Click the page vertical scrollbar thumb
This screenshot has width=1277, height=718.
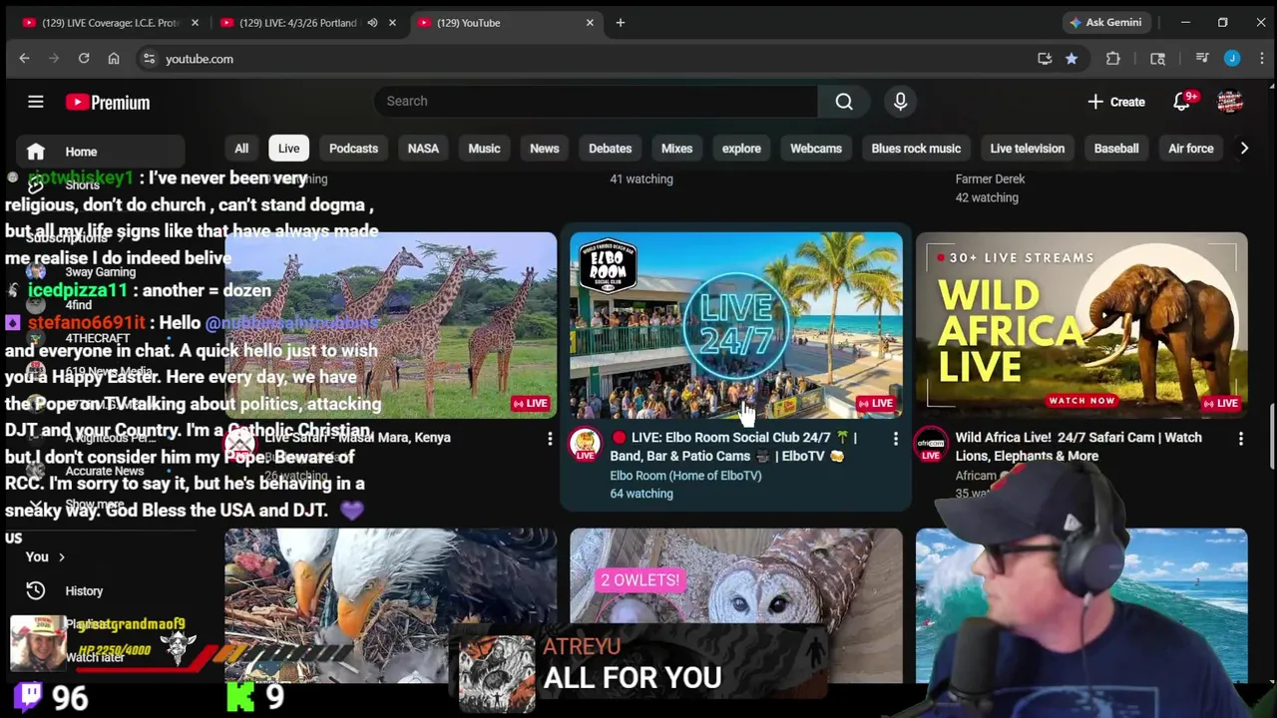click(1271, 436)
